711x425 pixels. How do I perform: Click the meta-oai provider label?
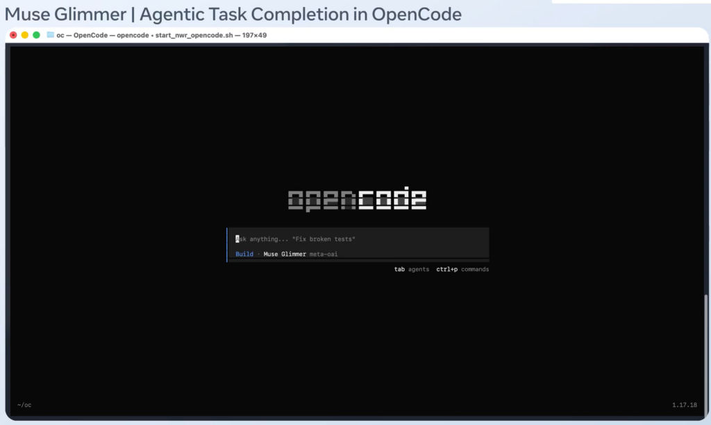324,254
